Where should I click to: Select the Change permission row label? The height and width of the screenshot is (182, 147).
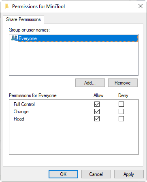click(21, 112)
